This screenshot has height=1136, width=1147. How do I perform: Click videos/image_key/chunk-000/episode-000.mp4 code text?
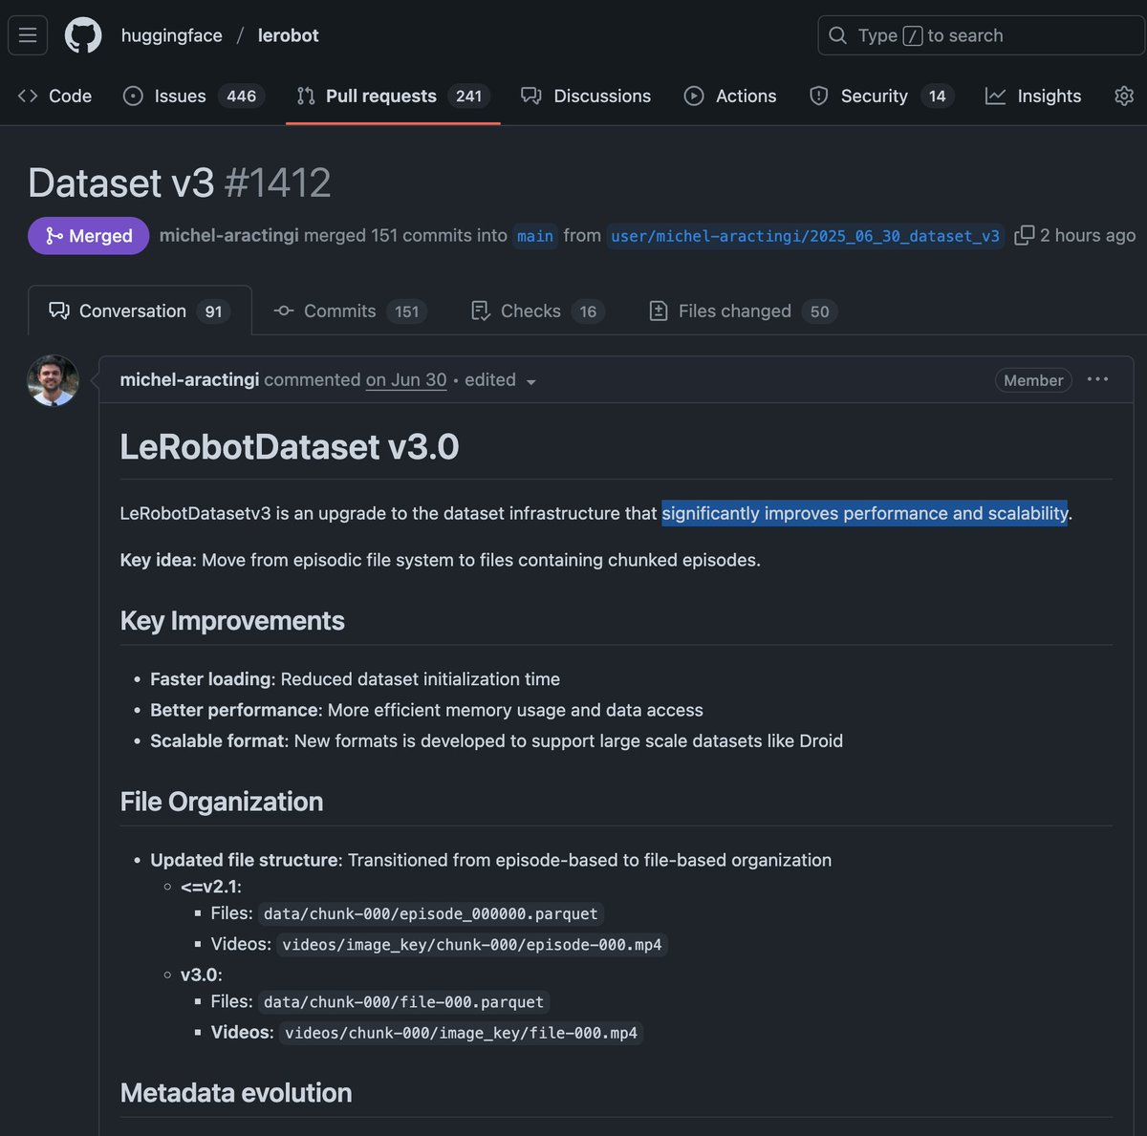point(472,944)
